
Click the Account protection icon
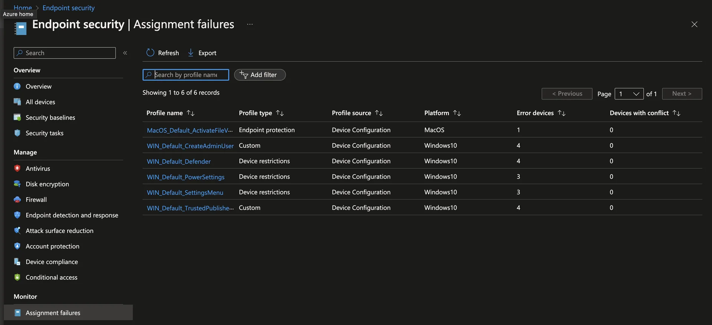[x=17, y=246]
